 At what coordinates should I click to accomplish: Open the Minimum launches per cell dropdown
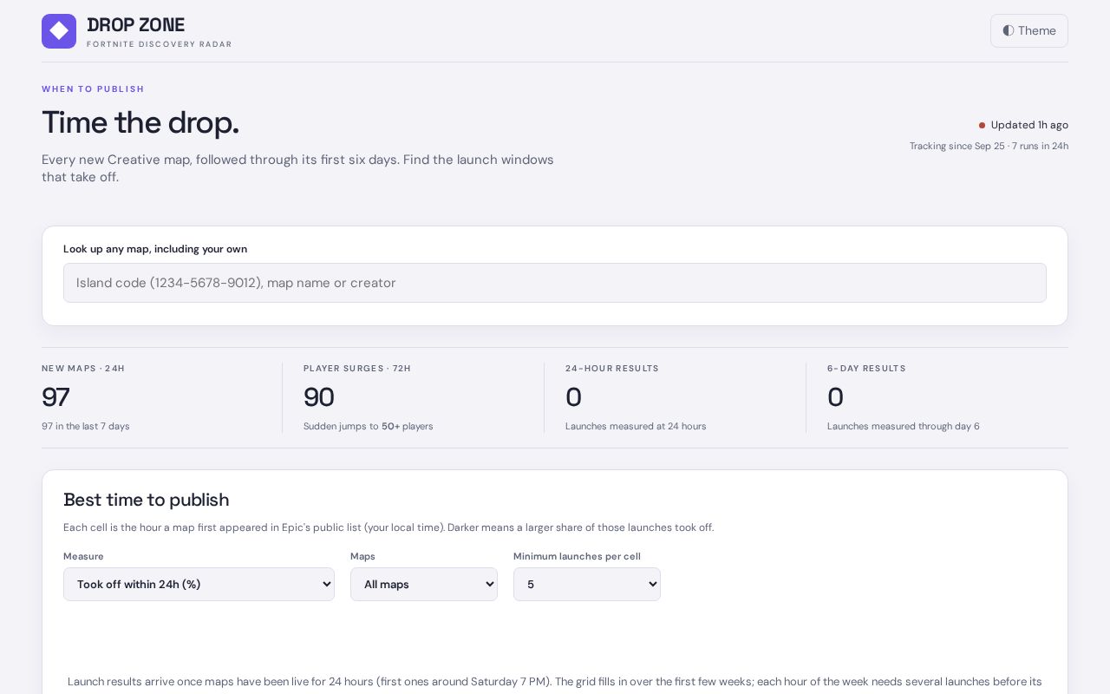click(587, 584)
